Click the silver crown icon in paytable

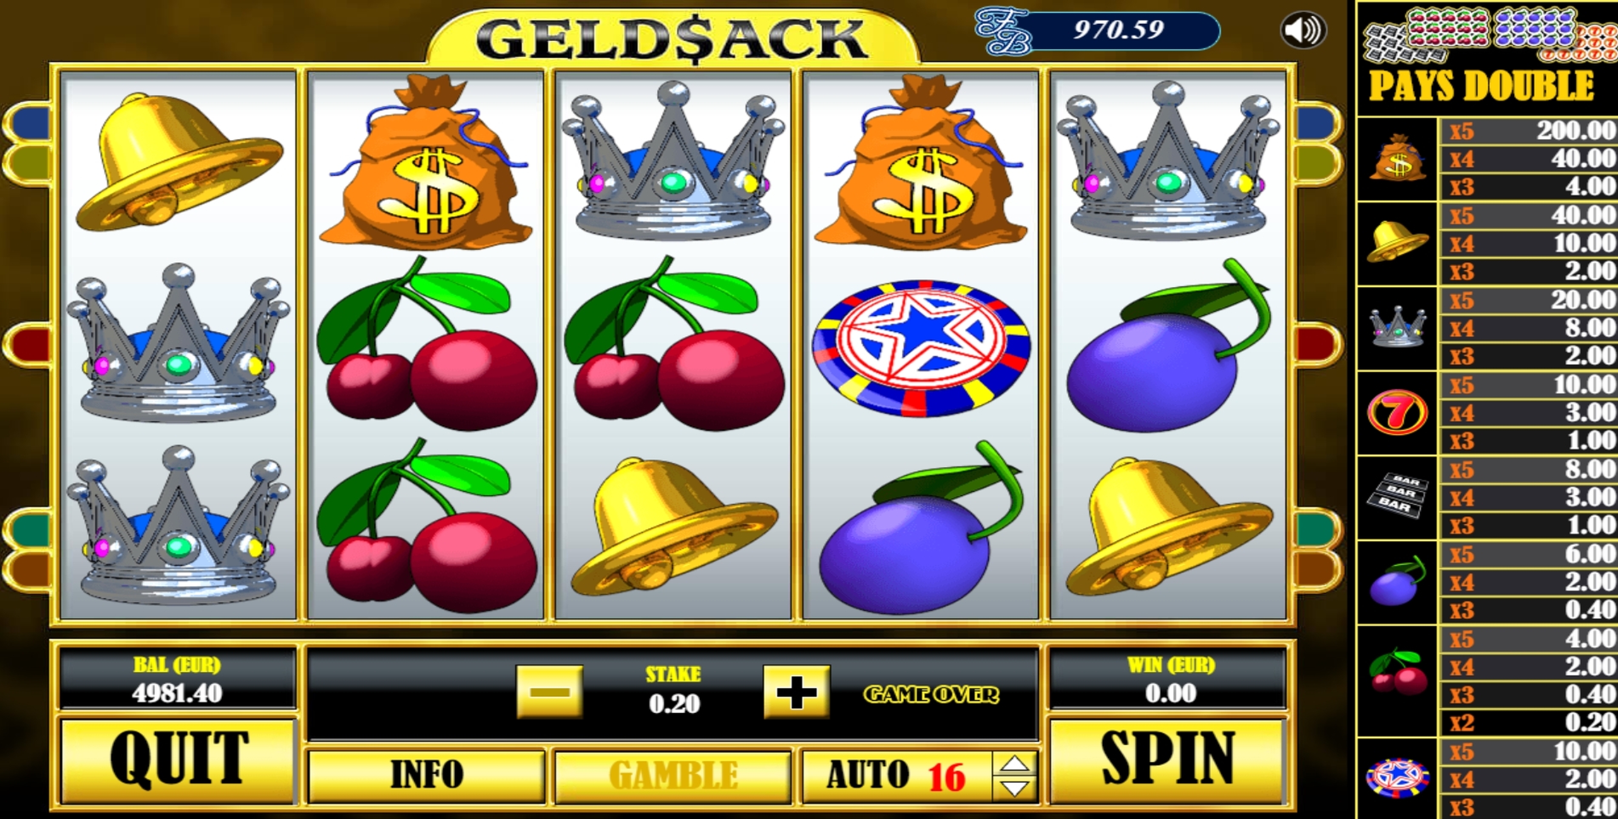[1397, 326]
